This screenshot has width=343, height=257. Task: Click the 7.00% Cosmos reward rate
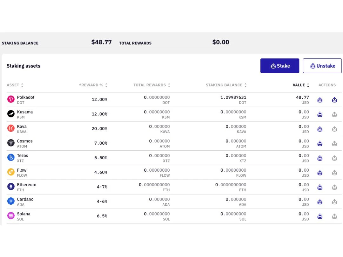point(101,143)
